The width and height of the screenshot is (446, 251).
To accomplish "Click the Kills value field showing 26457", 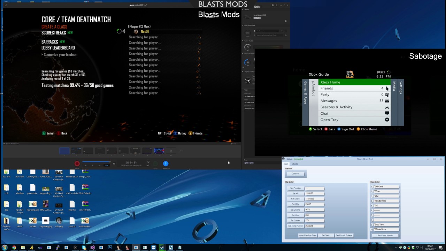I will point(315,204).
